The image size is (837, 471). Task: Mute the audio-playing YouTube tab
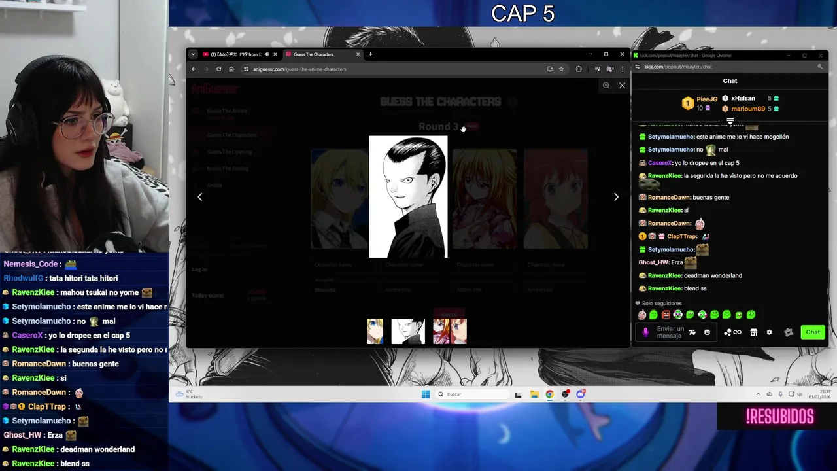(266, 54)
